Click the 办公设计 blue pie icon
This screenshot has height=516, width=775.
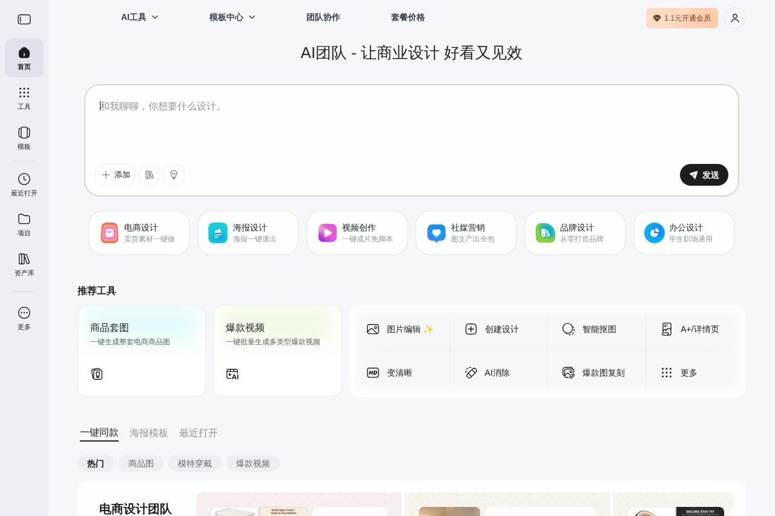[x=655, y=233]
